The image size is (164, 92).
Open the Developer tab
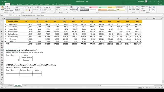[x=47, y=4]
